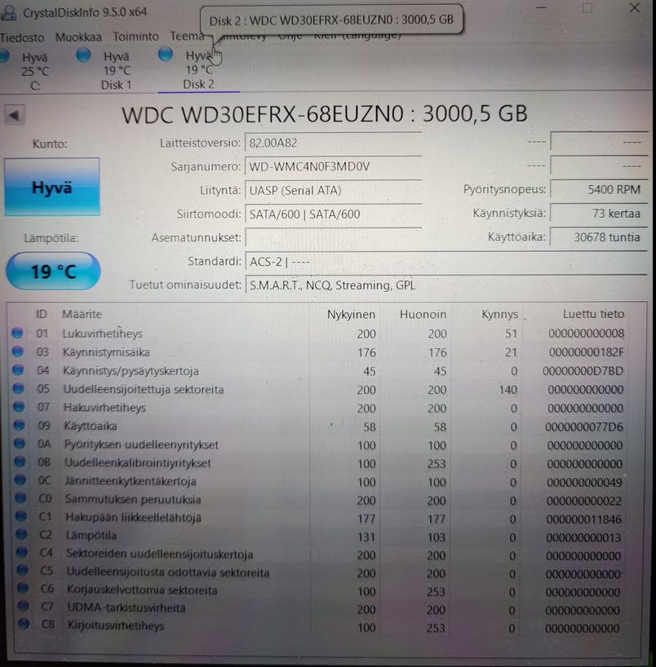Open the Tiedosto menu
656x667 pixels.
(22, 38)
